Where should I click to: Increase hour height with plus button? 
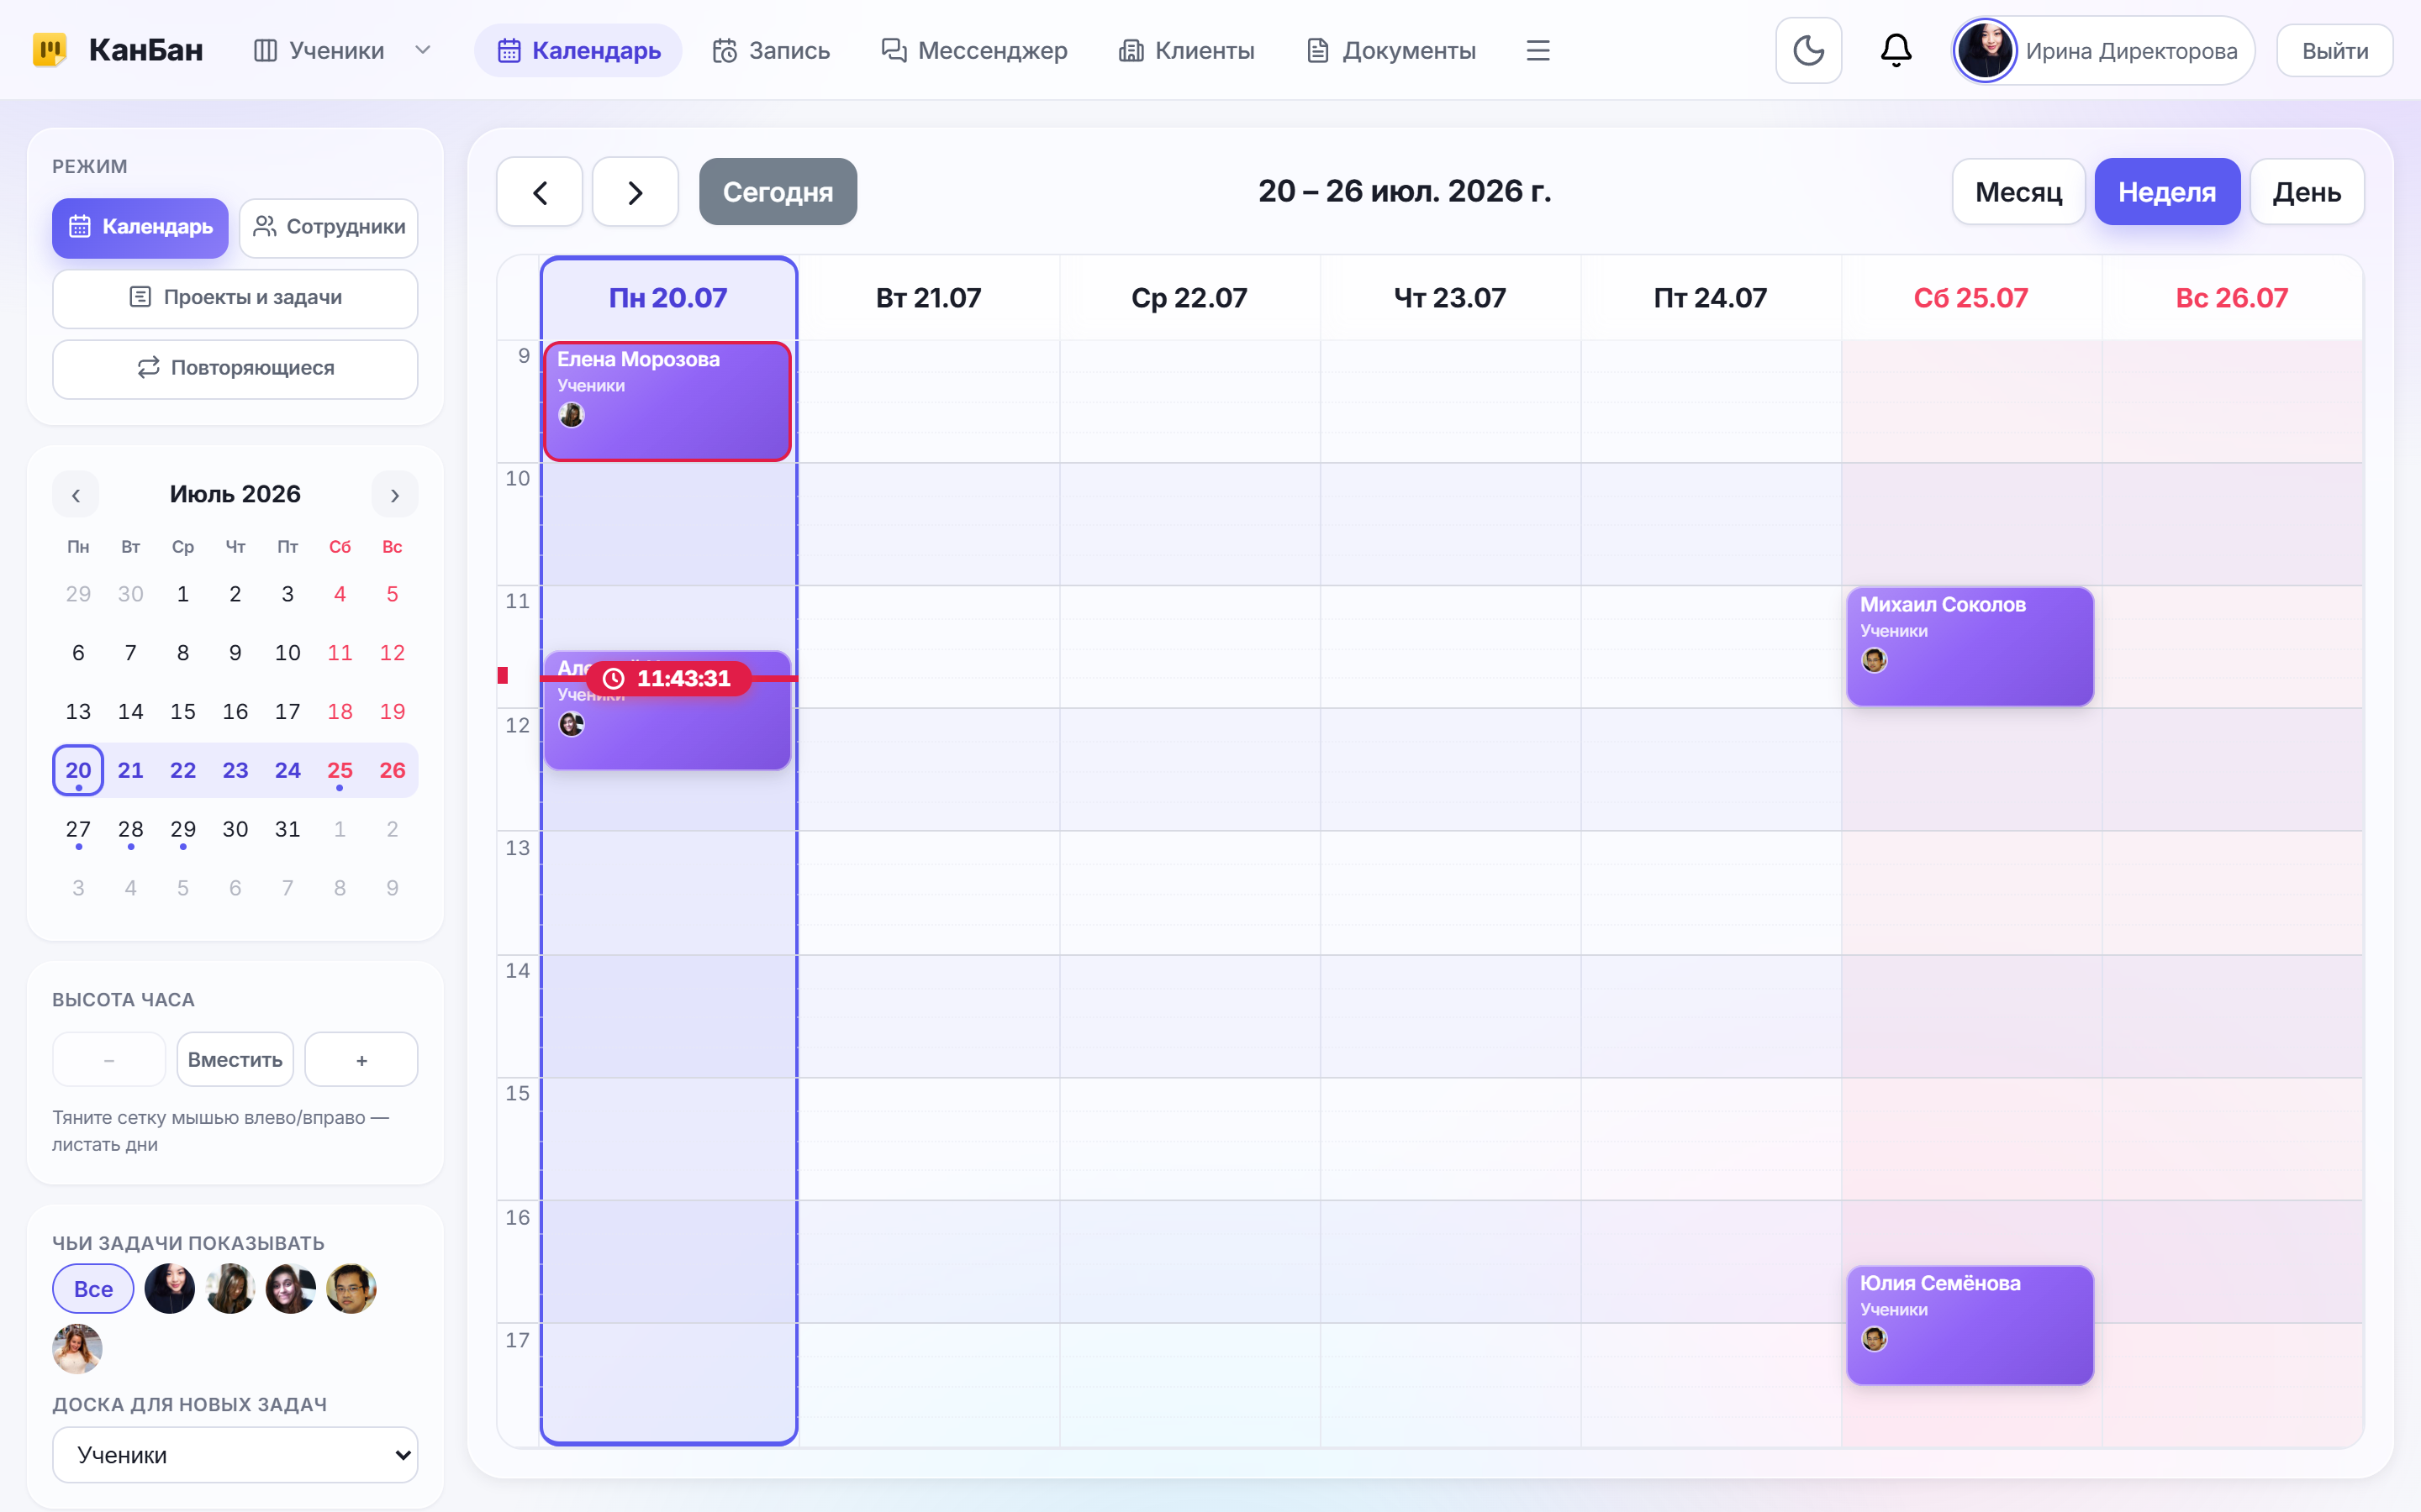(361, 1060)
